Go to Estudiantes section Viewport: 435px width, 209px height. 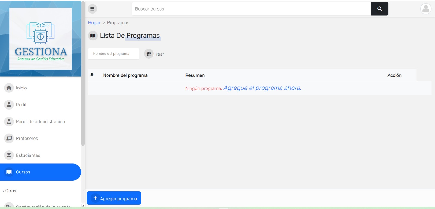tap(41, 155)
